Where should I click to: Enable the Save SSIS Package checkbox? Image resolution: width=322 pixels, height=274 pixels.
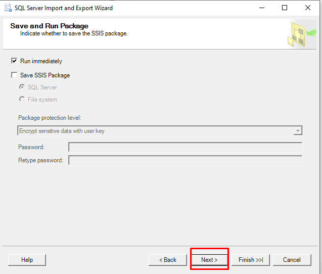[14, 75]
